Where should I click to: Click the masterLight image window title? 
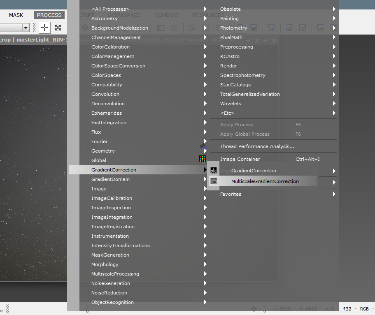[33, 40]
